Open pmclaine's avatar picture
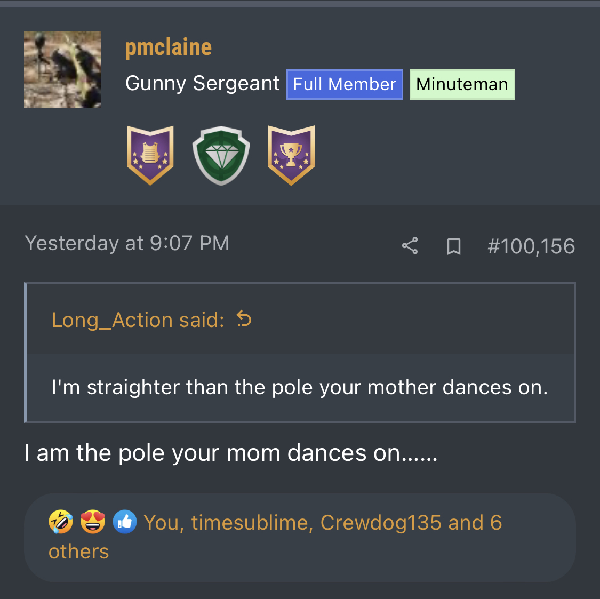This screenshot has width=600, height=599. pyautogui.click(x=62, y=69)
